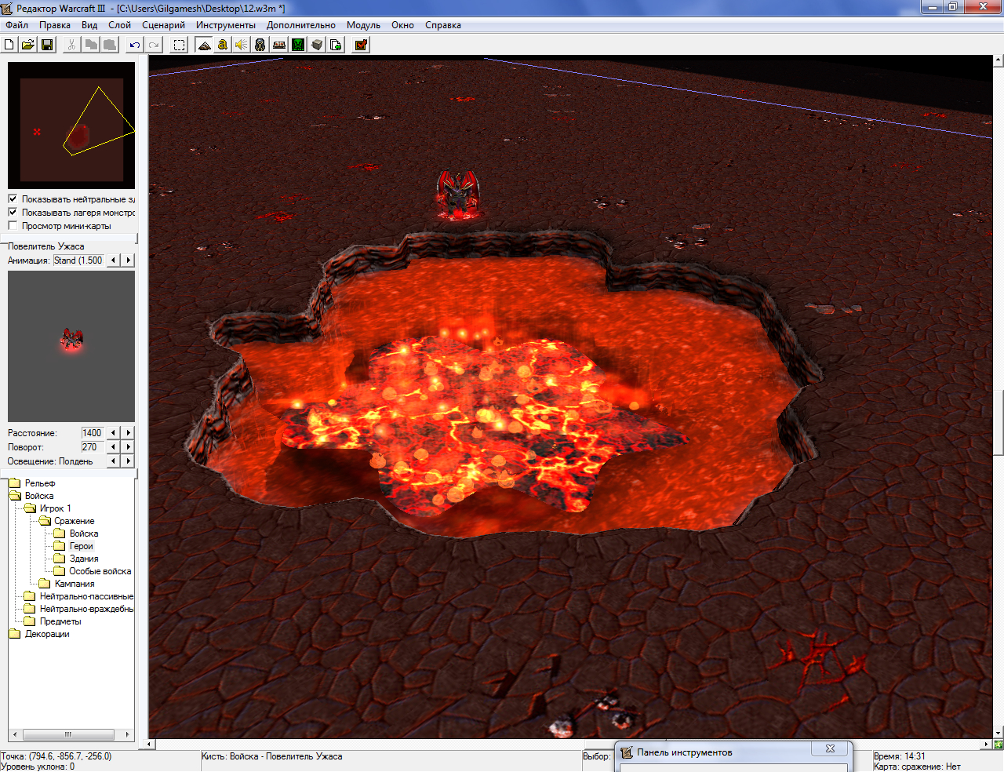Viewport: 1004px width, 772px height.
Task: Activate the dashed-square selection brush
Action: (x=179, y=45)
